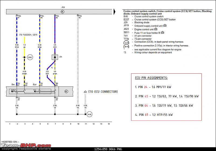Click the A130 circle symbol in the legend
Viewport: 216px width, 151px height.
[x=126, y=43]
